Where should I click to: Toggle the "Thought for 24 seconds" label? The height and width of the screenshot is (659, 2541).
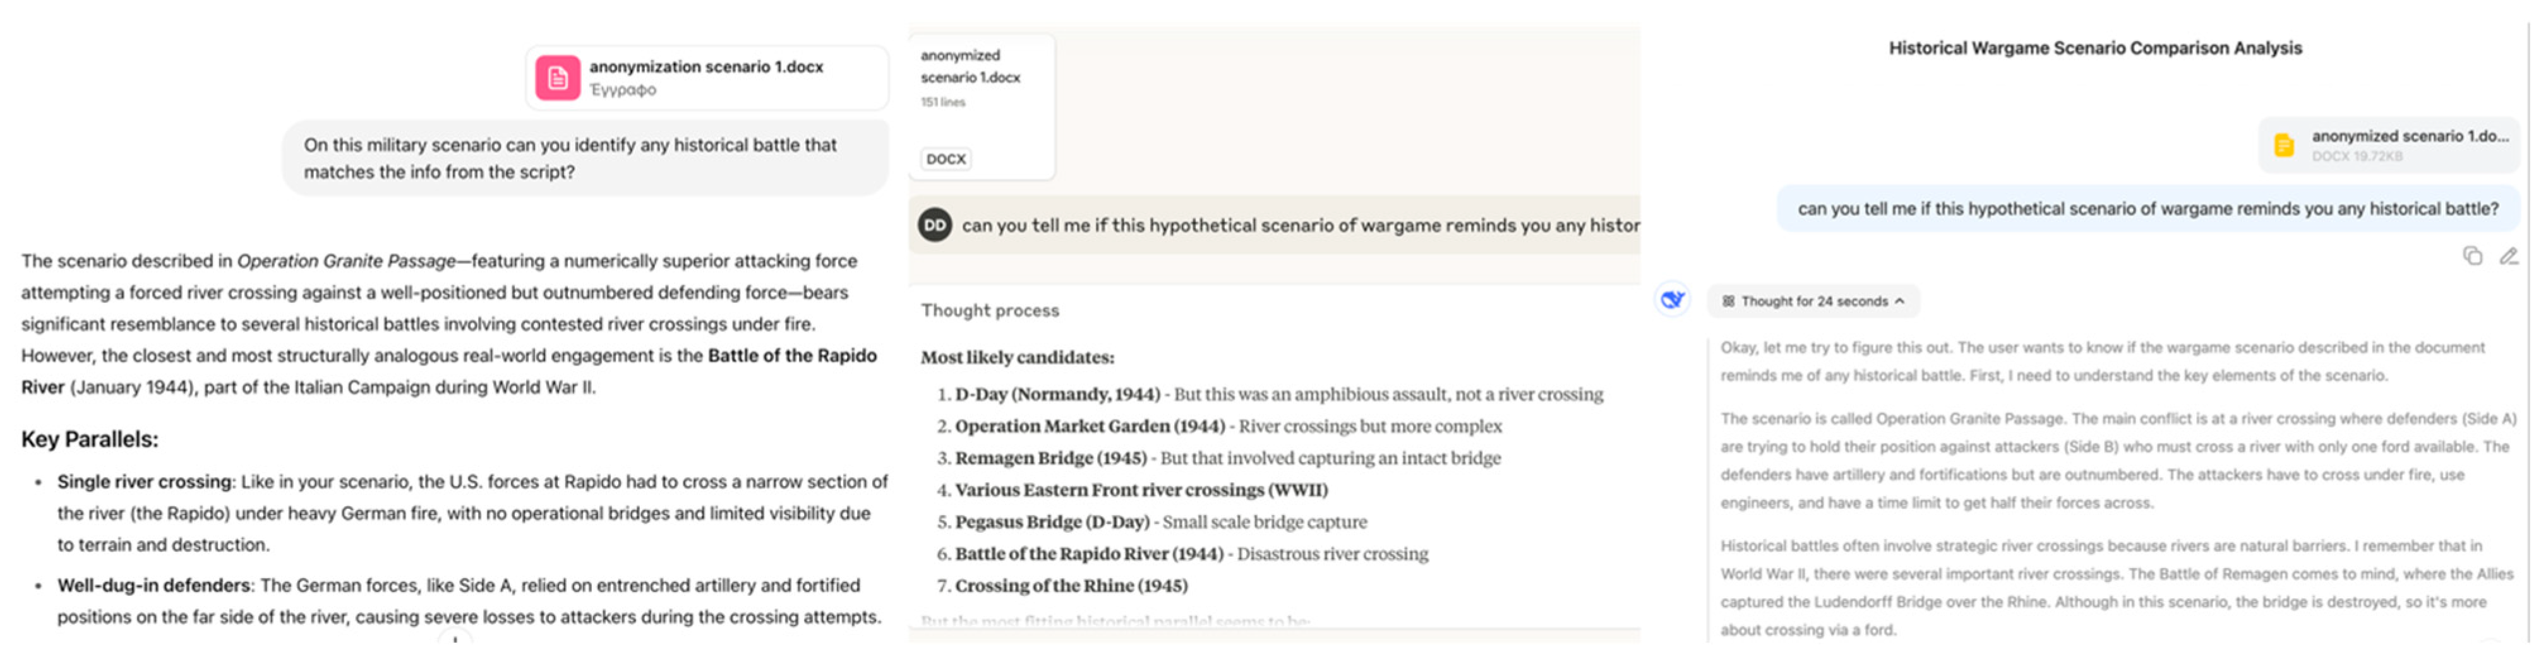tap(1814, 301)
